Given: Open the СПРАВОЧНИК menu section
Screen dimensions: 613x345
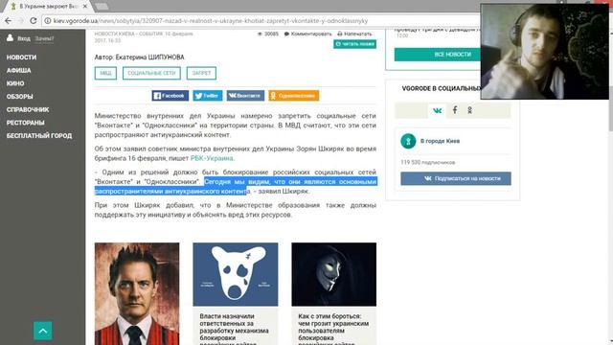Looking at the screenshot, I should tap(28, 109).
